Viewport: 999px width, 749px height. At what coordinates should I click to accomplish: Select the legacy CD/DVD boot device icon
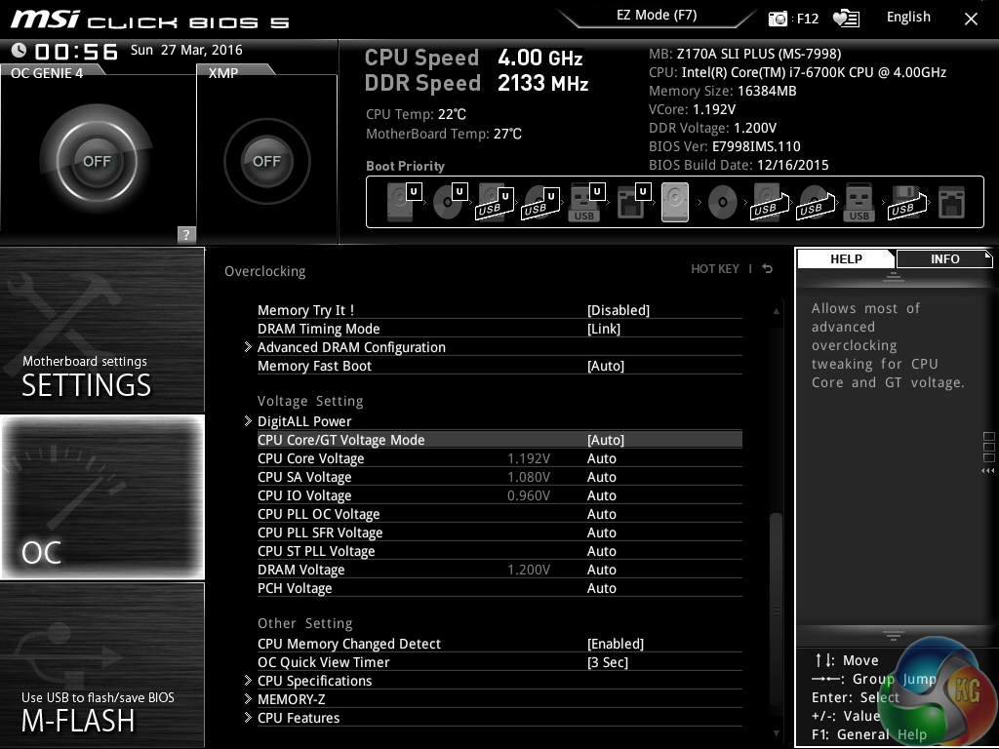pos(723,203)
